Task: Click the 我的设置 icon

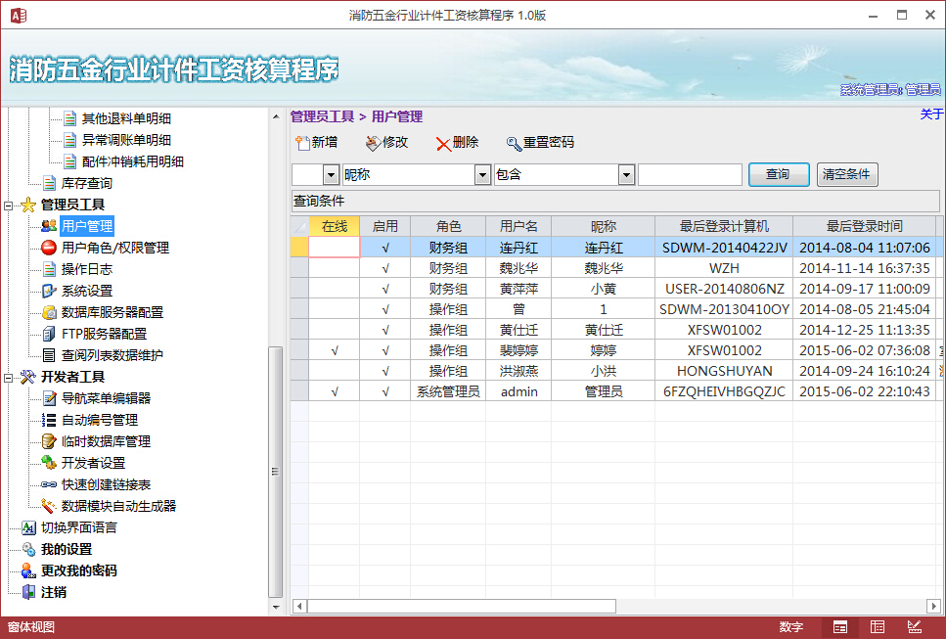Action: [28, 549]
